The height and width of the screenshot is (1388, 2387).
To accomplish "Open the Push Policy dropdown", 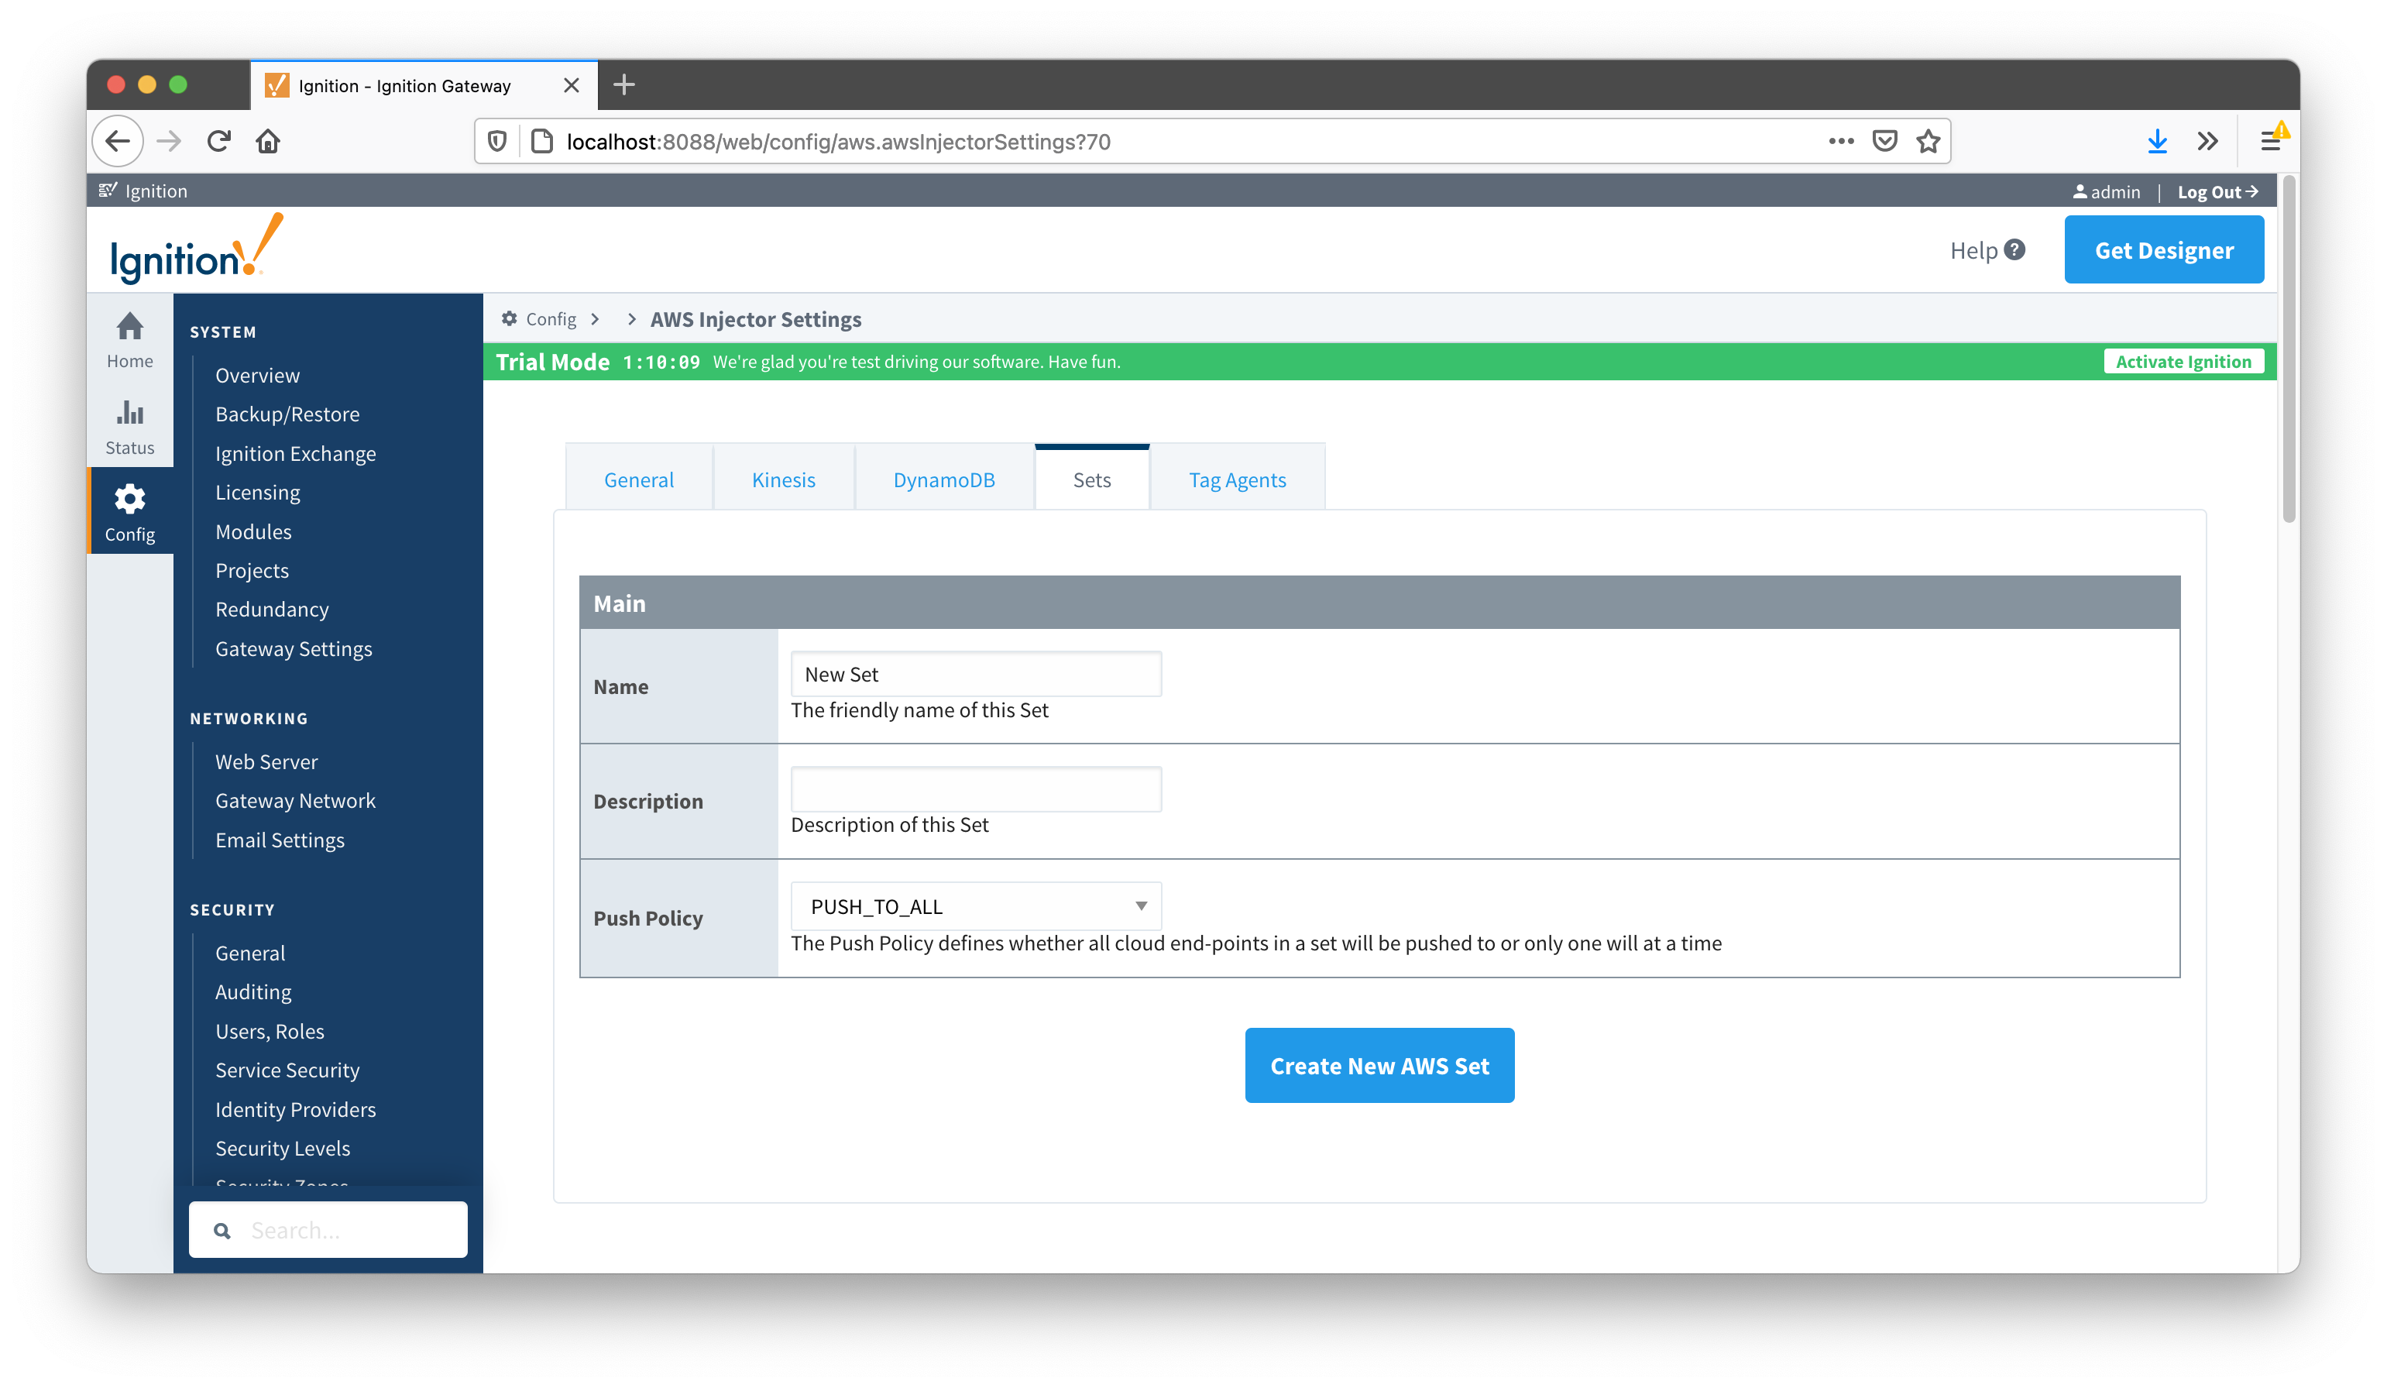I will click(974, 905).
